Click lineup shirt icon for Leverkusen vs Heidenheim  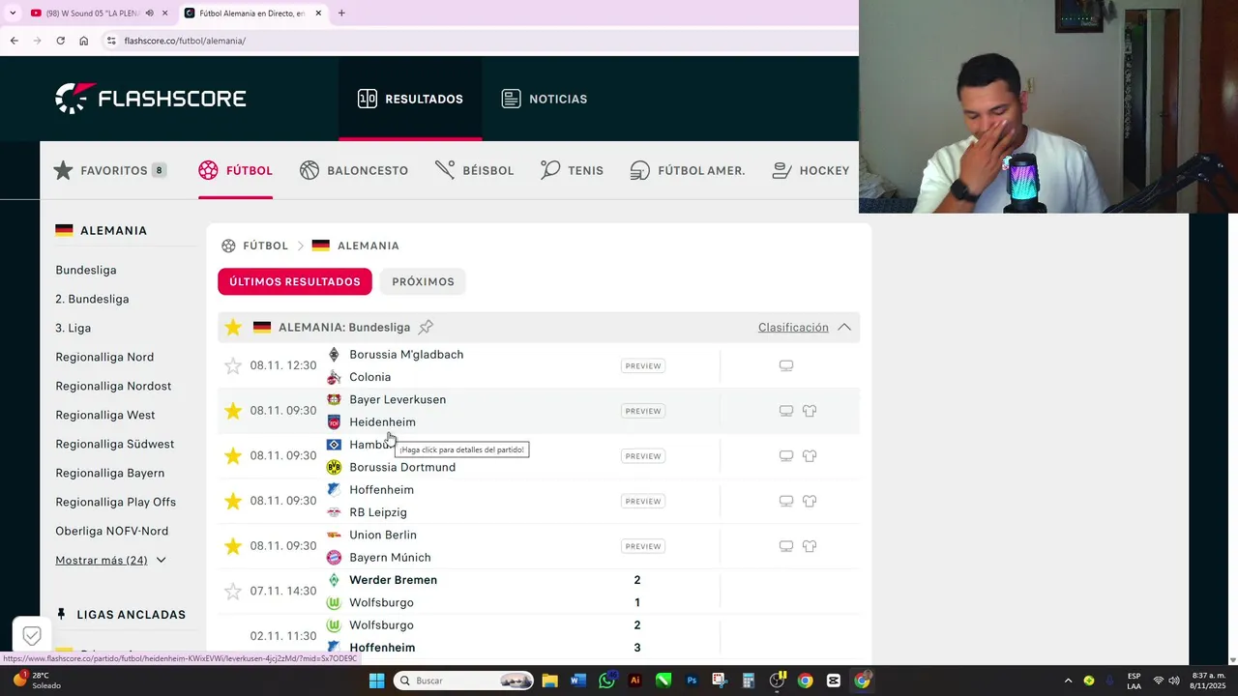(x=810, y=411)
